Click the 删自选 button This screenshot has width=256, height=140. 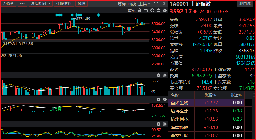click(245, 4)
